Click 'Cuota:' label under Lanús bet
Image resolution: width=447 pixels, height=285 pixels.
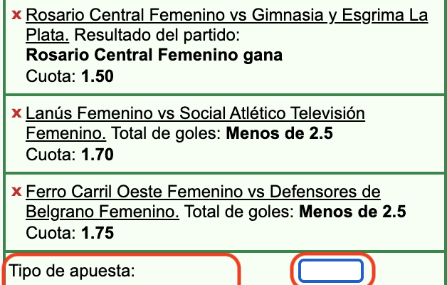51,153
